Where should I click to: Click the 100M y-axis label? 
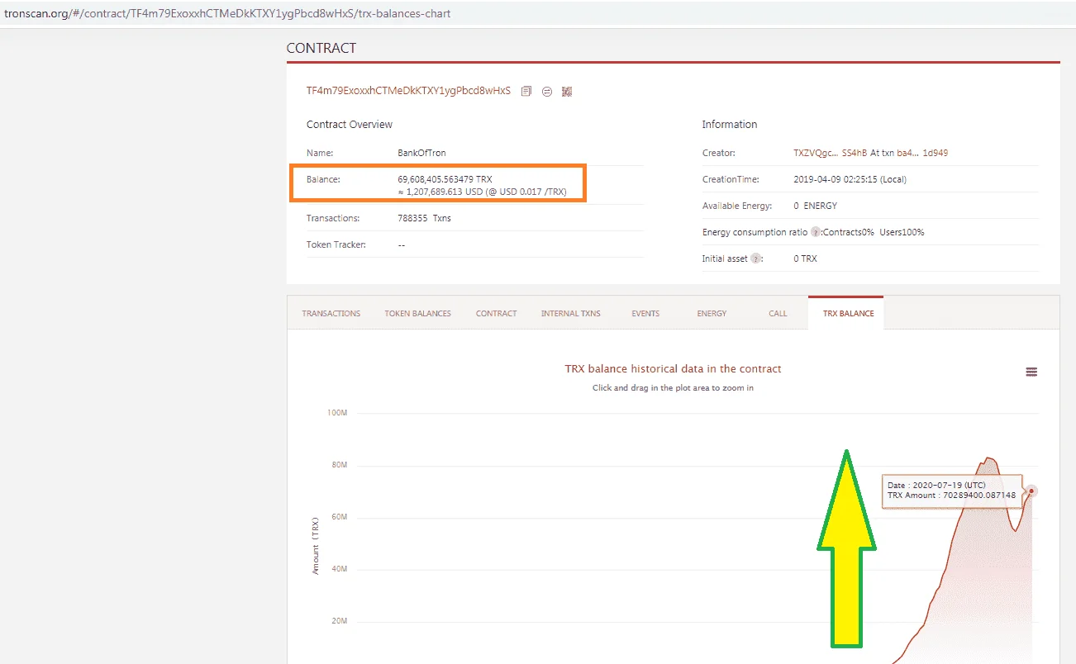tap(337, 412)
